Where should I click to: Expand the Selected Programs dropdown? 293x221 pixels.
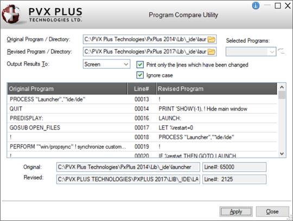pyautogui.click(x=251, y=51)
